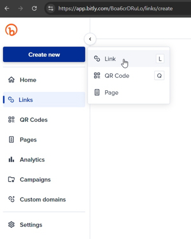Click the Settings gear icon
The width and height of the screenshot is (191, 239).
[x=11, y=225]
